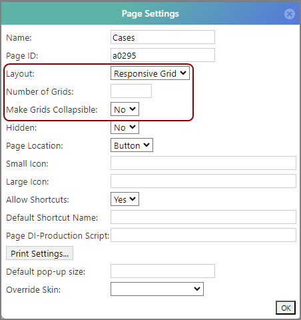The width and height of the screenshot is (301, 320).
Task: Open the Override Skin dropdown
Action: [157, 289]
